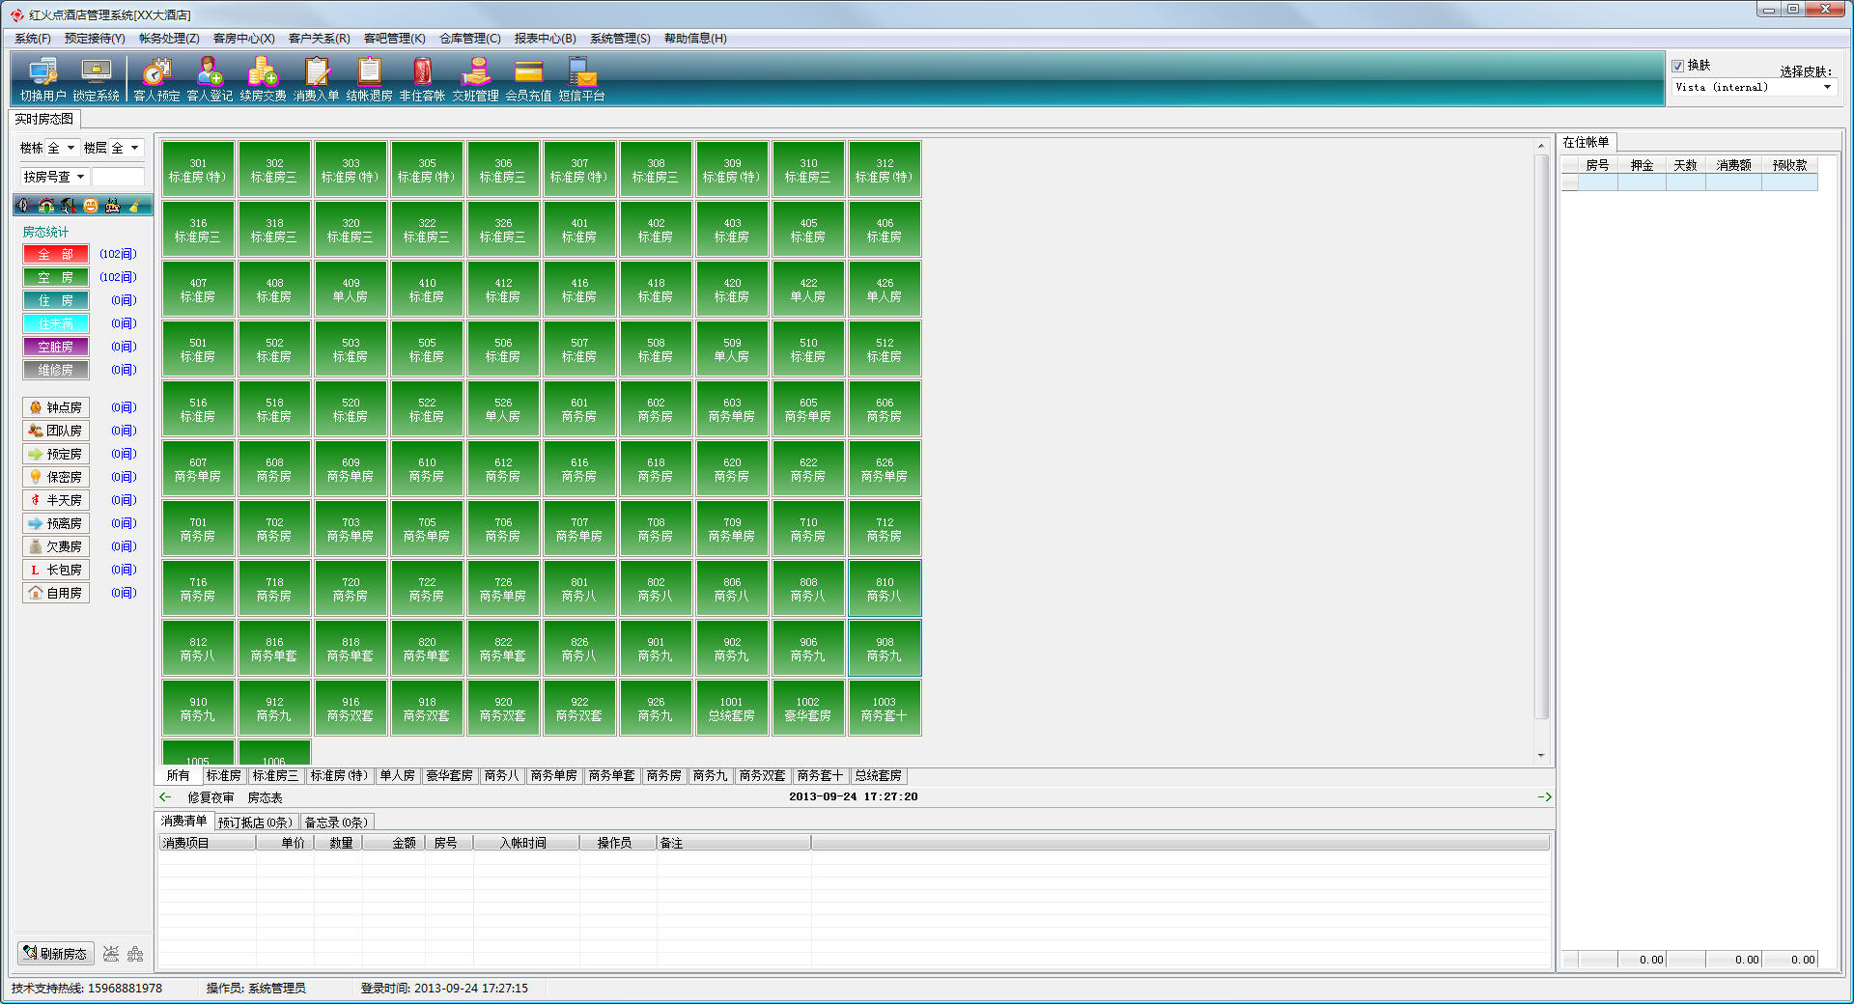Click the 续房交费 extend stay payment icon
Viewport: 1854px width, 1004px height.
click(x=263, y=79)
